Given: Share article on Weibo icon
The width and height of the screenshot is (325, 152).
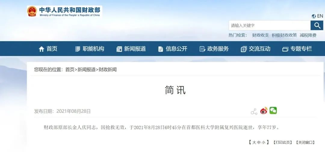Looking at the screenshot, I should [264, 111].
